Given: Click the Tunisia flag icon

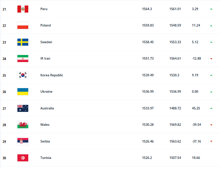Looking at the screenshot, I should pyautogui.click(x=23, y=158).
